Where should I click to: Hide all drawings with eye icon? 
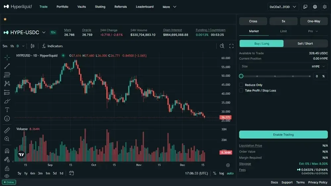7,176
